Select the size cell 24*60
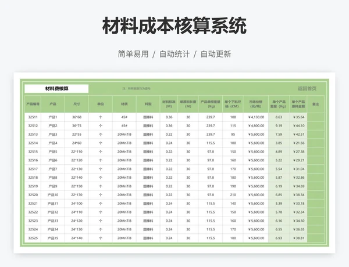Viewport: 349px width, 267px height. tap(77, 143)
